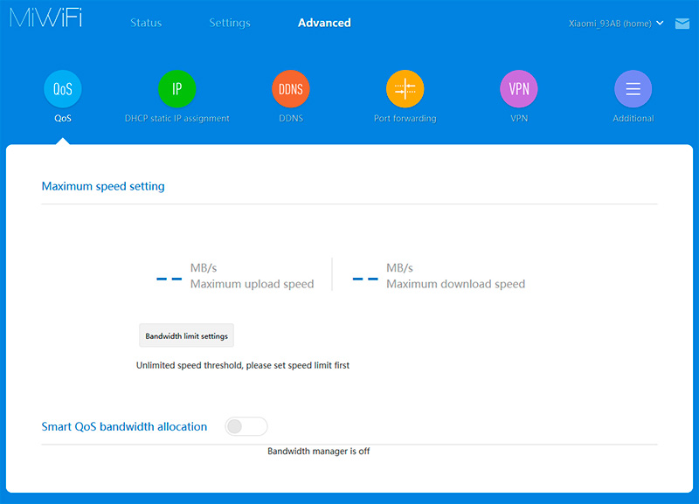This screenshot has height=504, width=699.
Task: Select the orange DDNS circle icon
Action: point(291,89)
